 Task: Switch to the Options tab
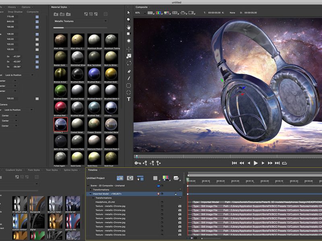(26, 7)
